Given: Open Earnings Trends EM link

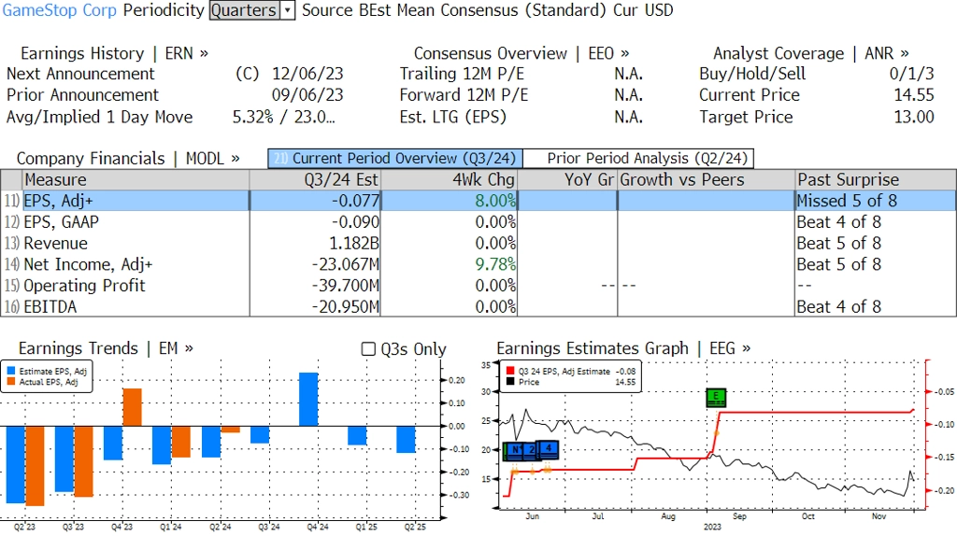Looking at the screenshot, I should pyautogui.click(x=106, y=348).
